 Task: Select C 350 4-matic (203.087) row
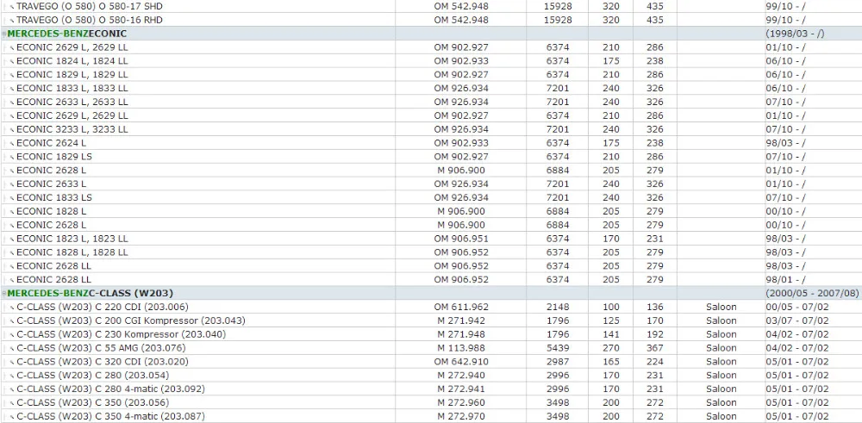431,416
